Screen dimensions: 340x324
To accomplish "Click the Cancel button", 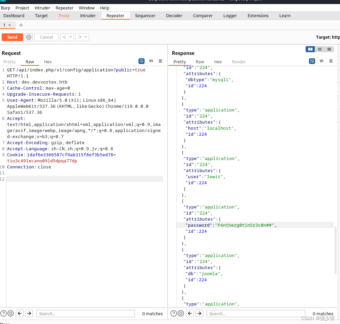I will pos(47,37).
